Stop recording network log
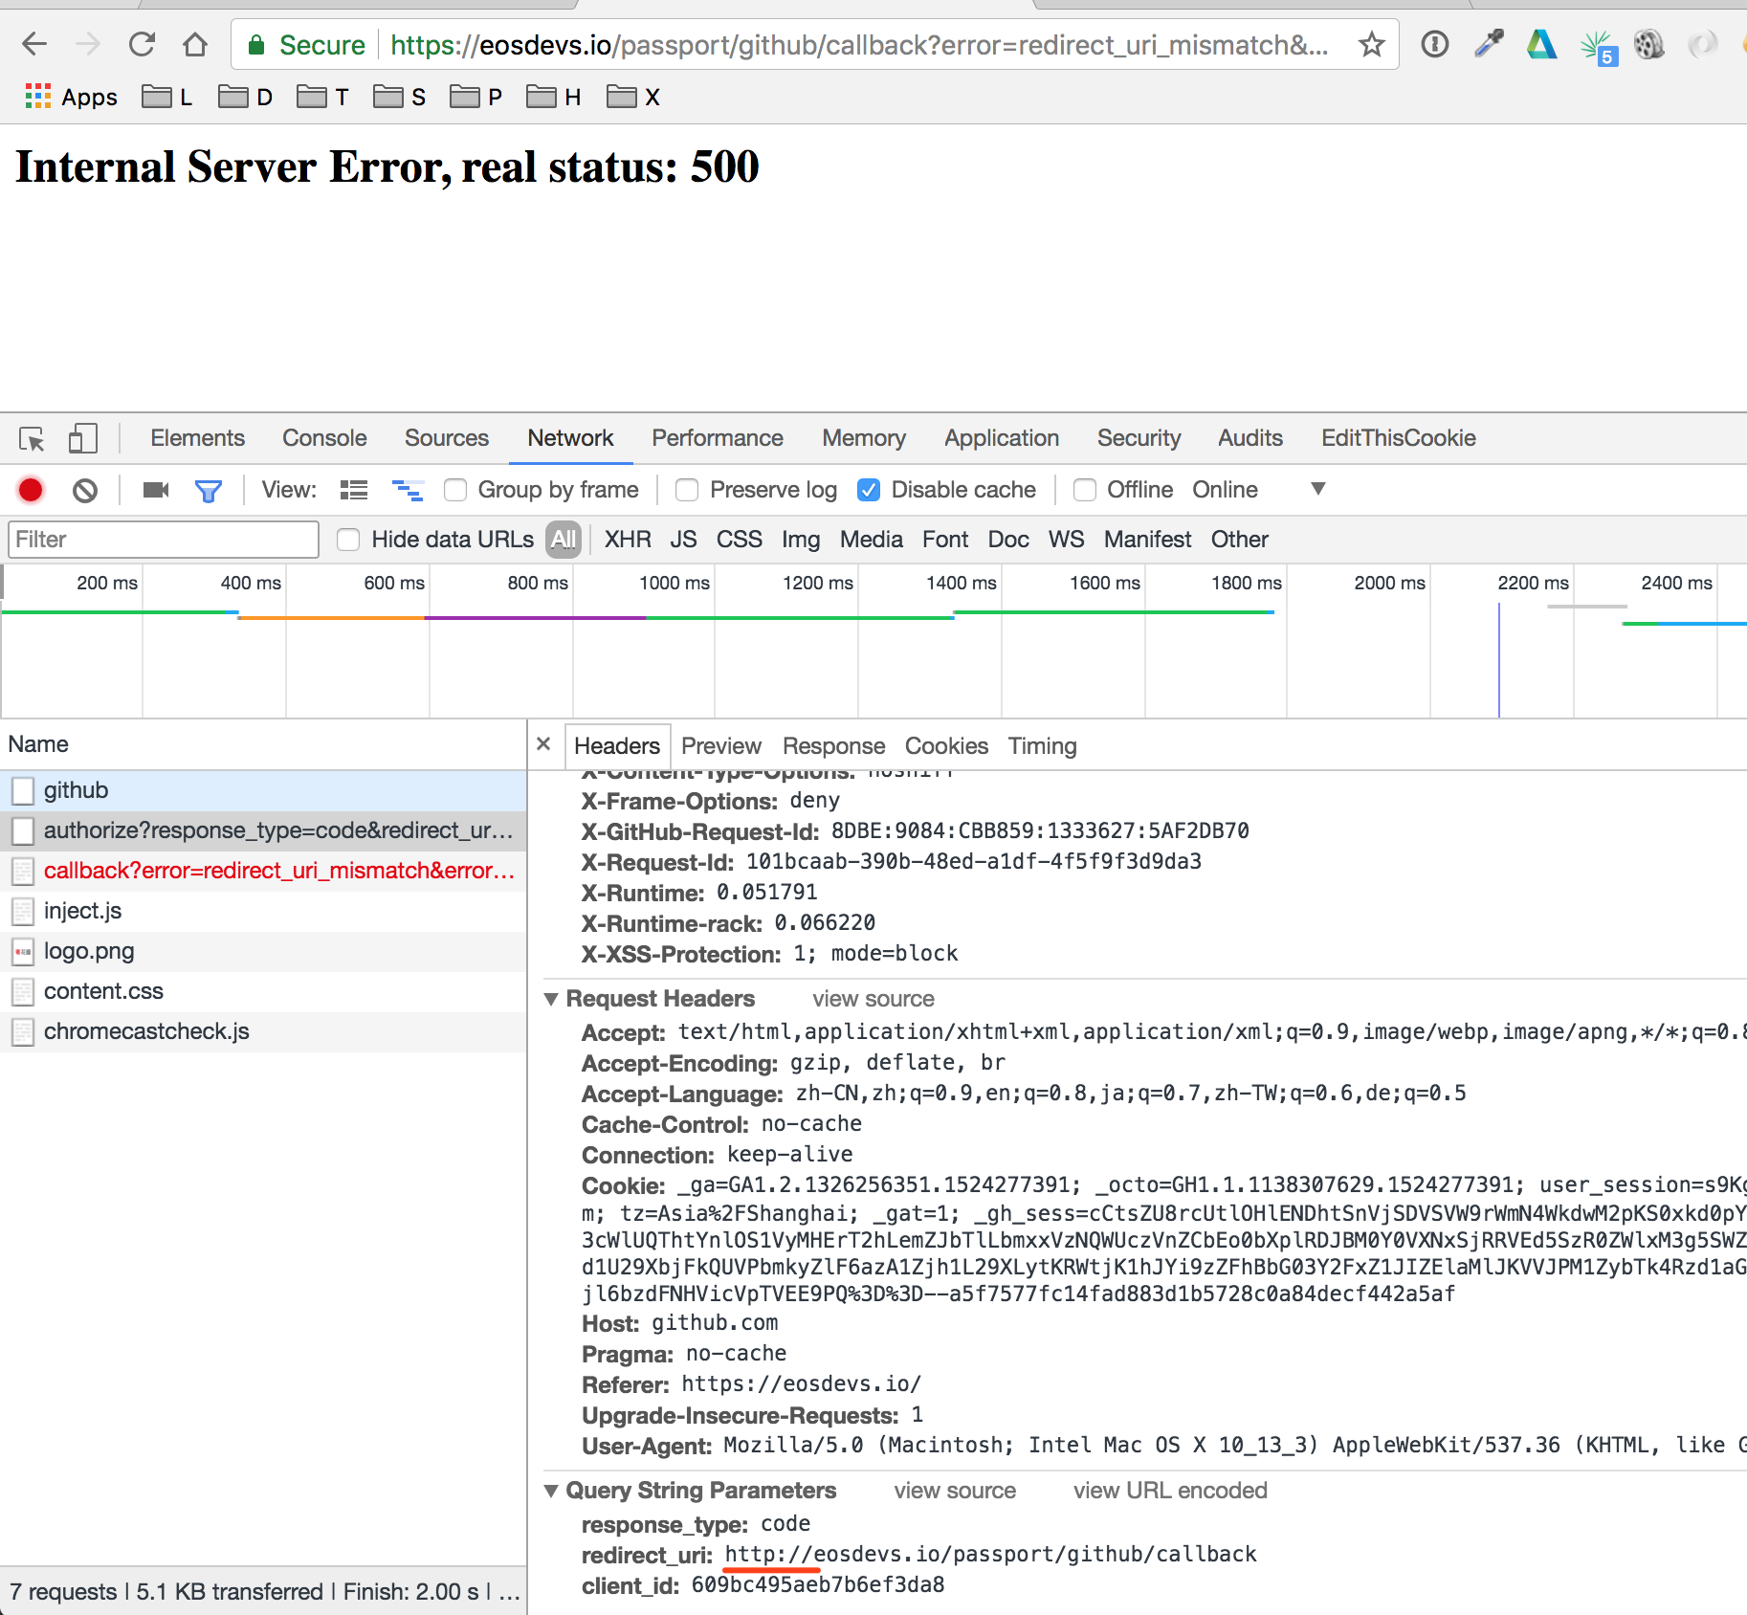The image size is (1747, 1615). 30,490
